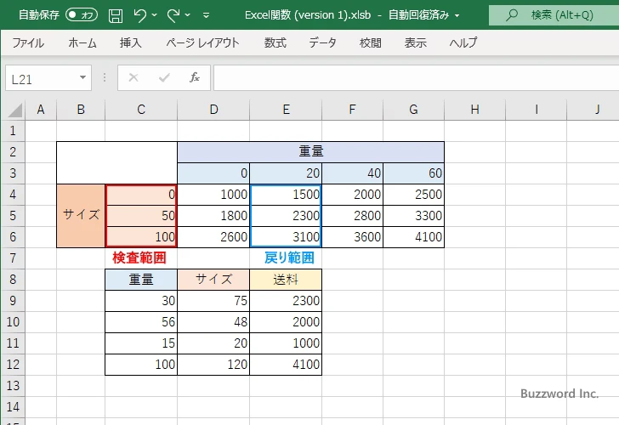Click the weight header cell showing 60
The image size is (619, 425).
pyautogui.click(x=414, y=173)
